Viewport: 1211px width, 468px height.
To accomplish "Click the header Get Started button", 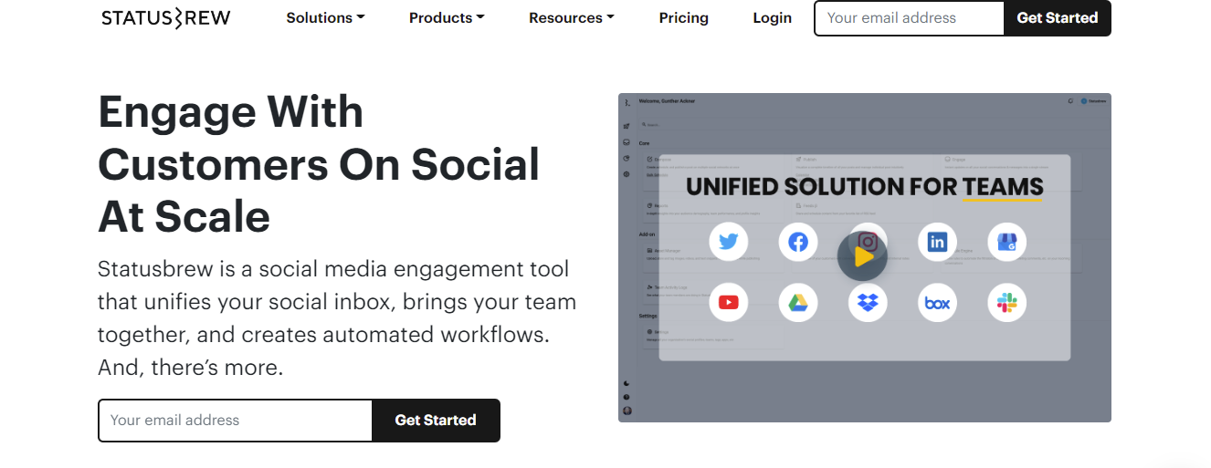I will pos(1058,18).
